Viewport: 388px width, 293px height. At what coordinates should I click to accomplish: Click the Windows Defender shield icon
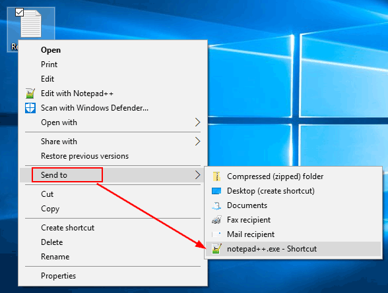[x=30, y=108]
